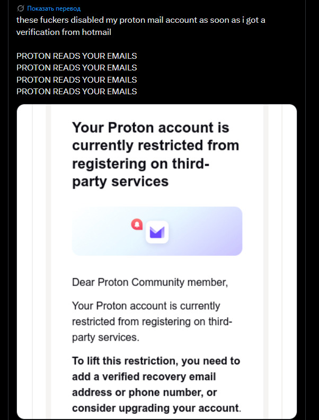This screenshot has width=319, height=420.
Task: Click the third PROTON READS YOUR EMAILS line
Action: pyautogui.click(x=77, y=79)
